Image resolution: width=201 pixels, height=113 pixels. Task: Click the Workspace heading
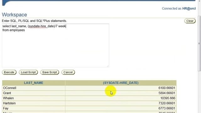pos(14,15)
